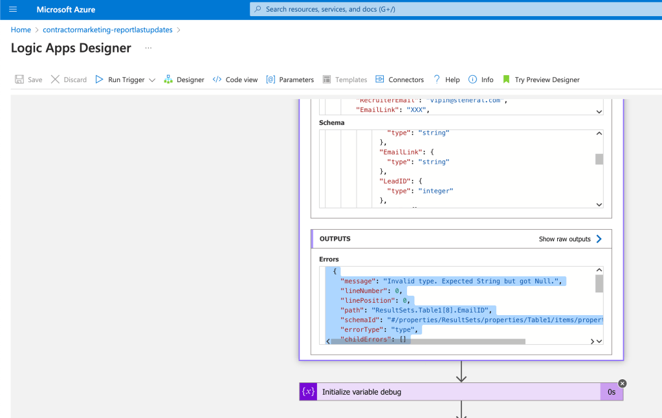Open the hamburger portal menu
The image size is (662, 418).
tap(13, 9)
